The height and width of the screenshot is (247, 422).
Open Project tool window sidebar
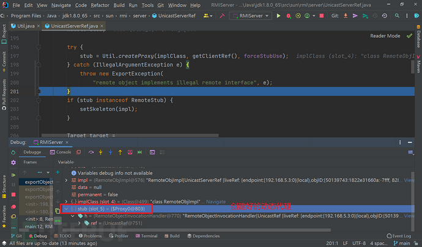point(4,34)
